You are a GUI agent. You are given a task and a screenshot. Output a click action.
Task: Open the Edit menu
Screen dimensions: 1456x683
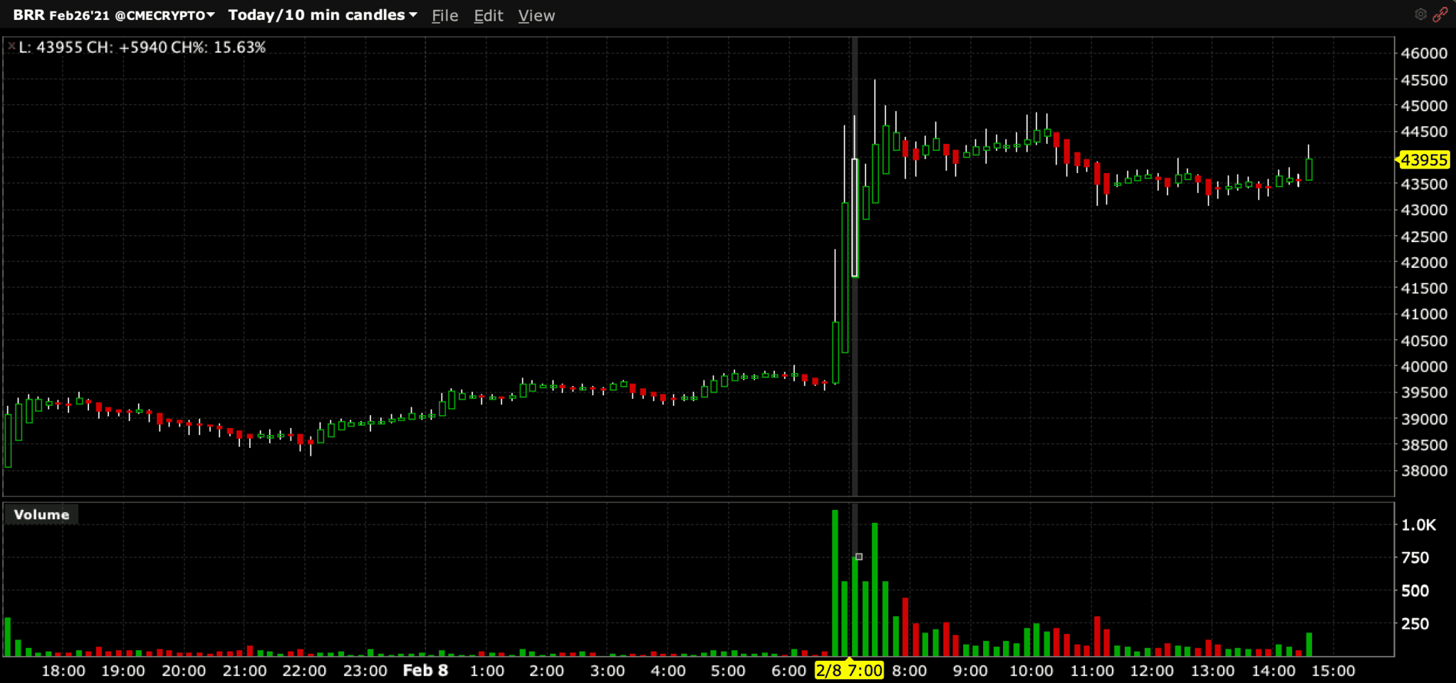coord(488,16)
